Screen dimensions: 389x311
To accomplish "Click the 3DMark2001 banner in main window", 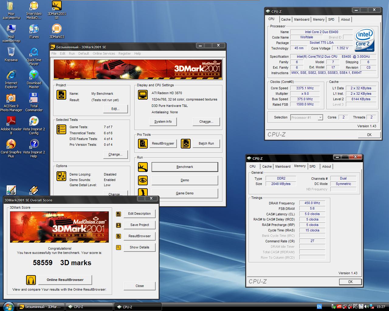I will [138, 69].
